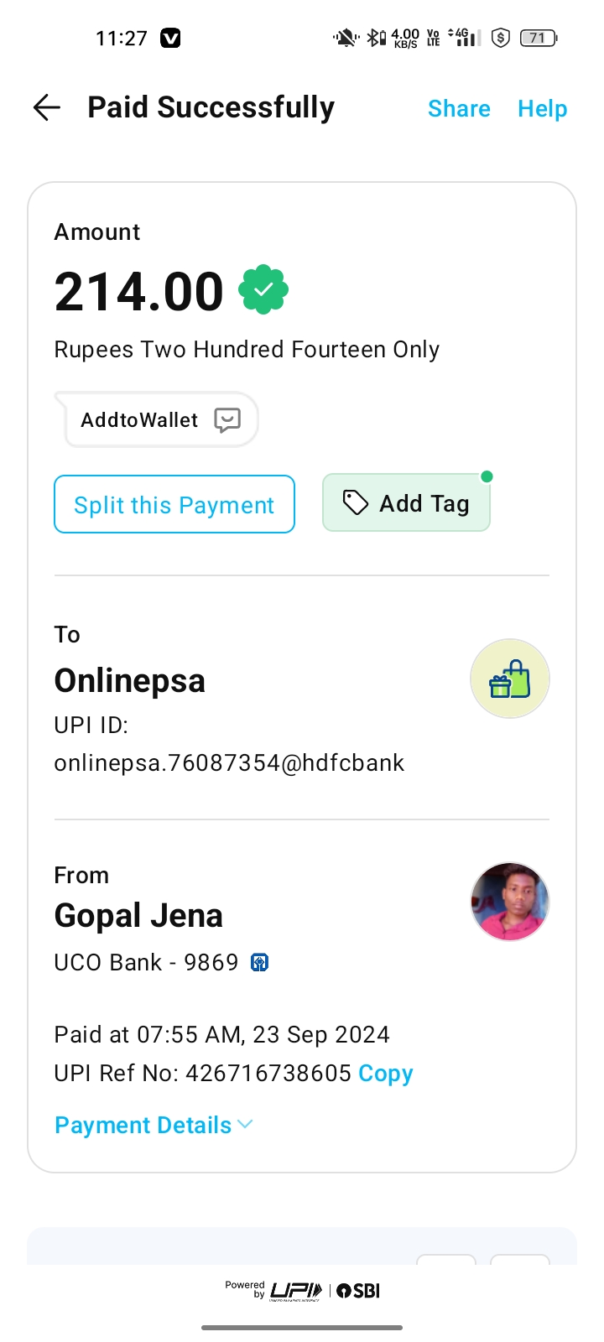Screen dimensions: 604x1342
Task: Copy the UPI reference number
Action: coord(386,1074)
